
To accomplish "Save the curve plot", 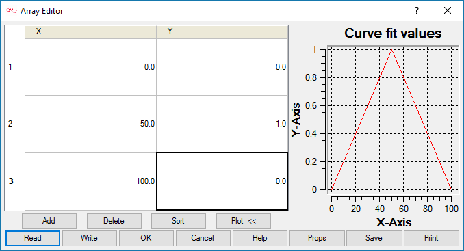I will click(374, 238).
